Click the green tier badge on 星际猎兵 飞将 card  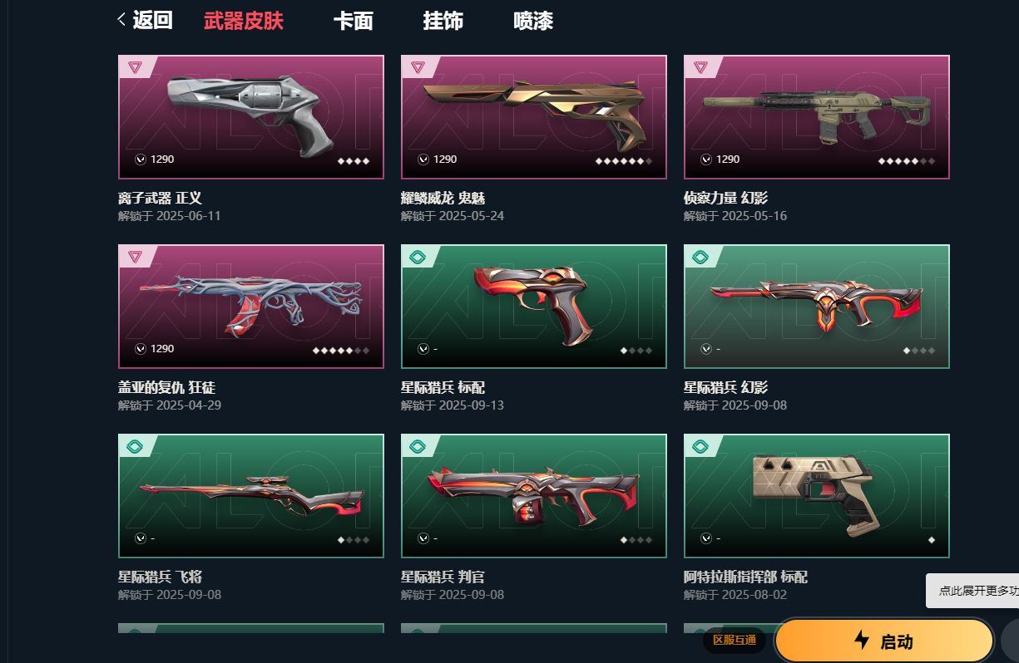136,446
